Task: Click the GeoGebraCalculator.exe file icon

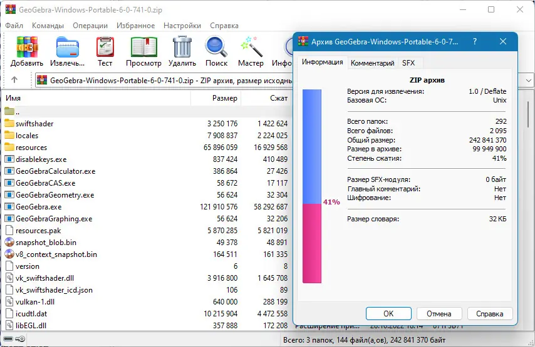Action: pyautogui.click(x=9, y=171)
